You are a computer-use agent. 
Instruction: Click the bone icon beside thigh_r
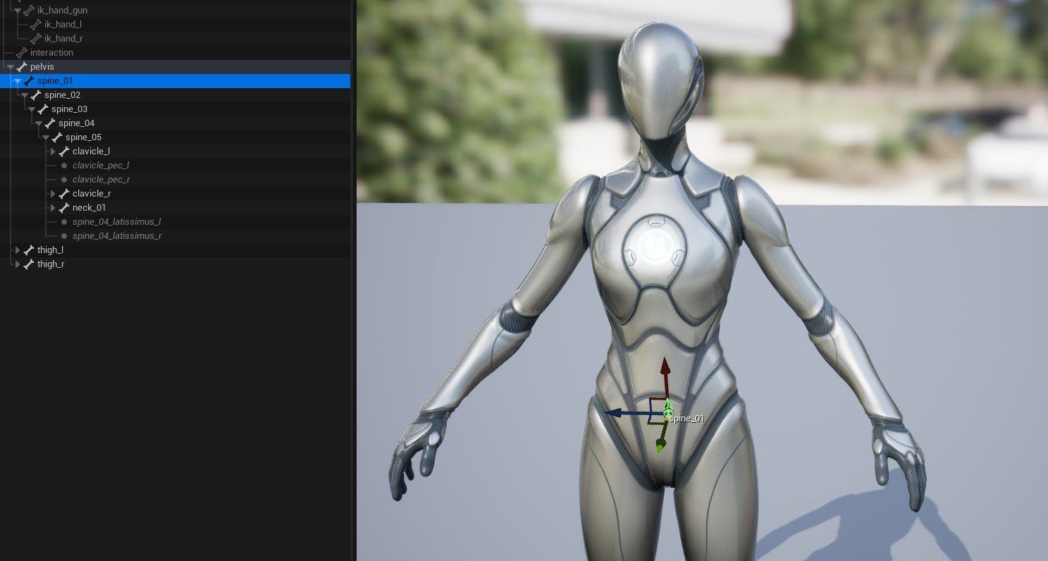(x=29, y=264)
